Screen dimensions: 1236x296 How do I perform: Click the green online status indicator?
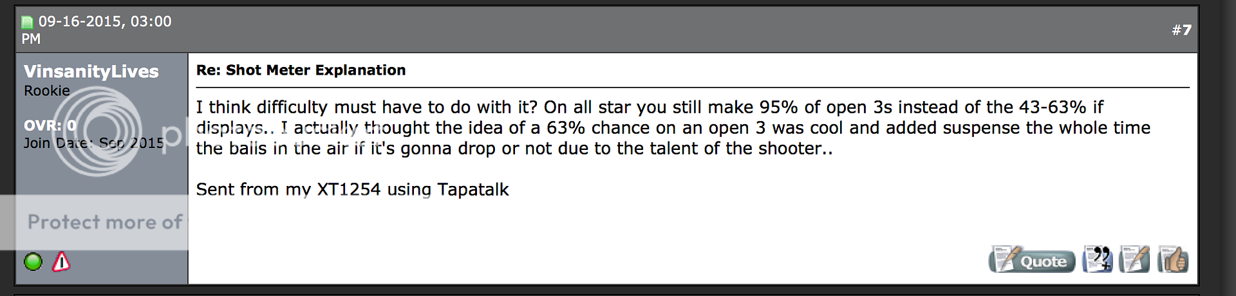tap(33, 262)
